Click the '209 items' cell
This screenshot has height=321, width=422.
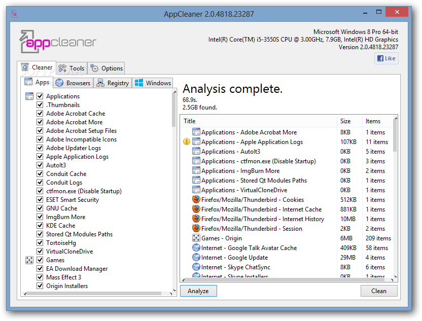click(378, 238)
